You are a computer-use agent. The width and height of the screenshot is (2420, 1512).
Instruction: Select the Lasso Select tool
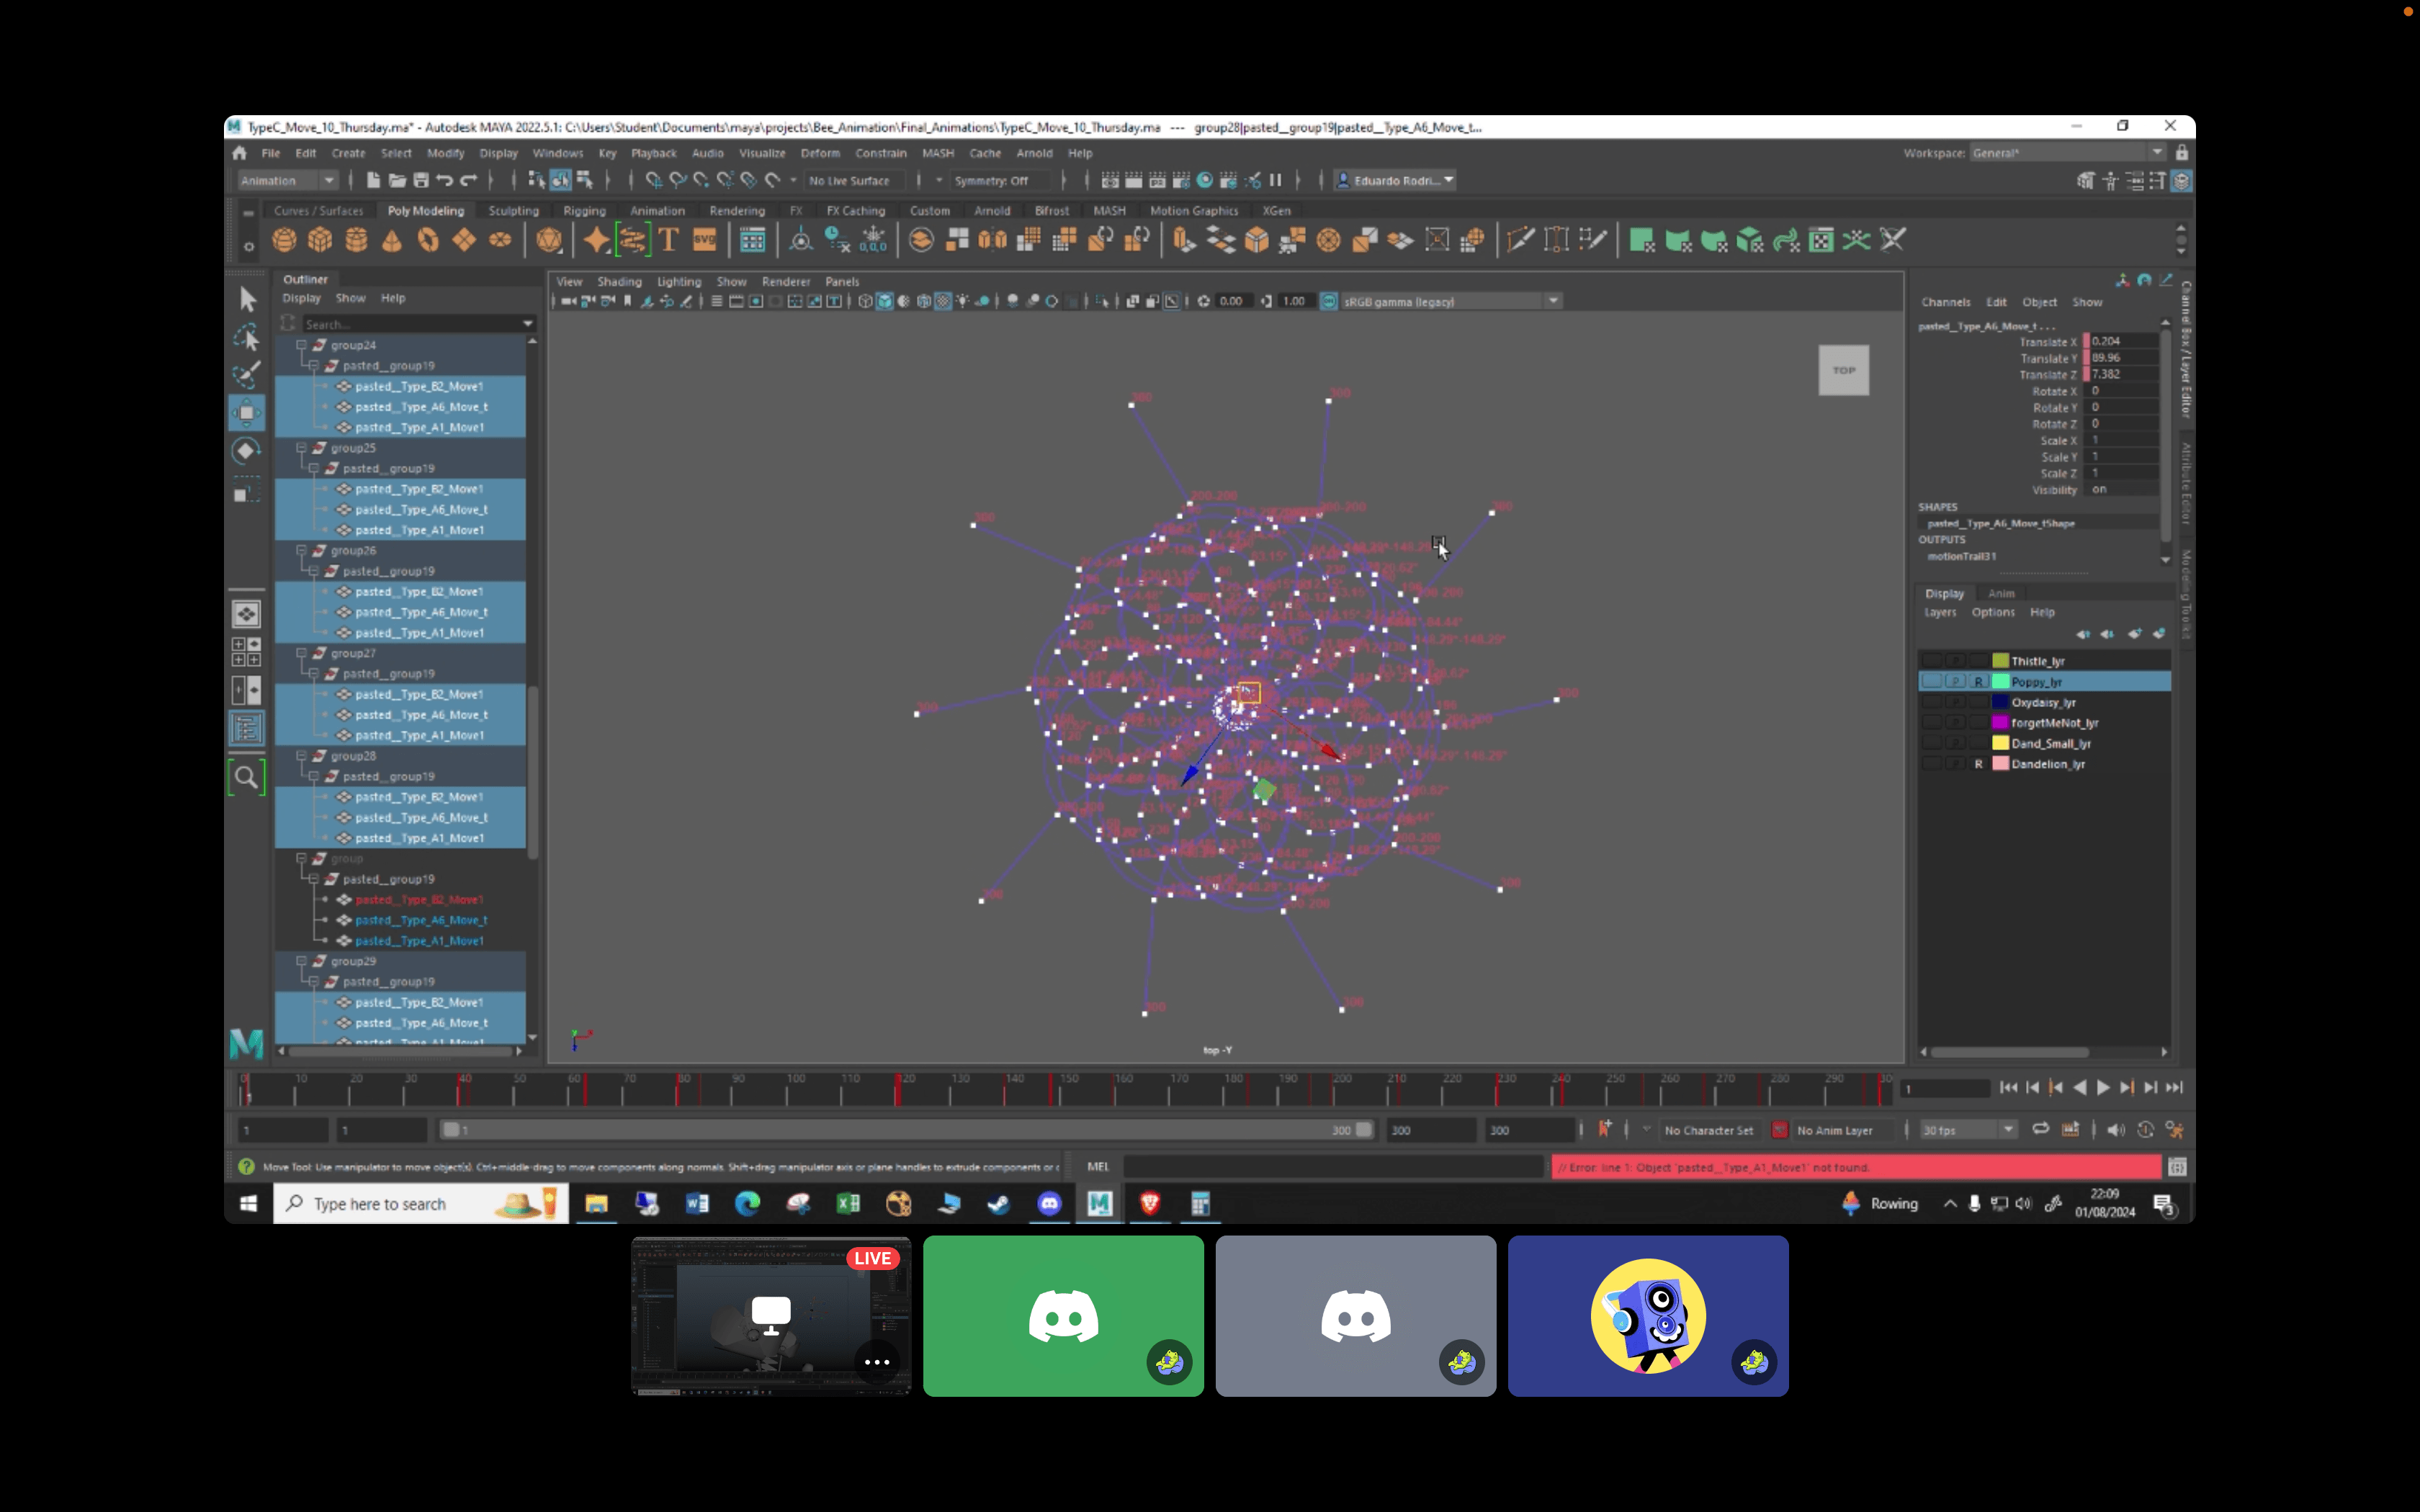247,337
